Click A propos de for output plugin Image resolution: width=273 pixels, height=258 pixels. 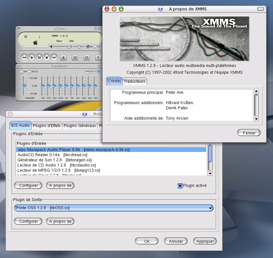click(x=60, y=221)
